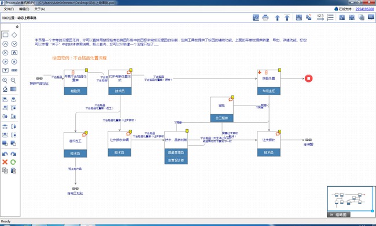The height and width of the screenshot is (226, 376).
Task: Click the solid blue rectangle fill tool
Action: (13, 89)
